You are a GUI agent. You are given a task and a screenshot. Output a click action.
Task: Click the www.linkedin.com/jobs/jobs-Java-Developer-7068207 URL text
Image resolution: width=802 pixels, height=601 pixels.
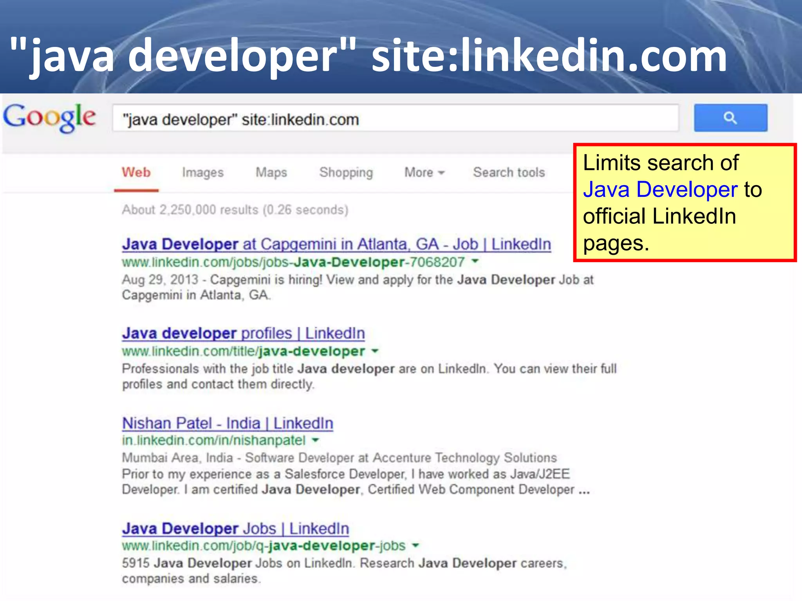tap(293, 262)
